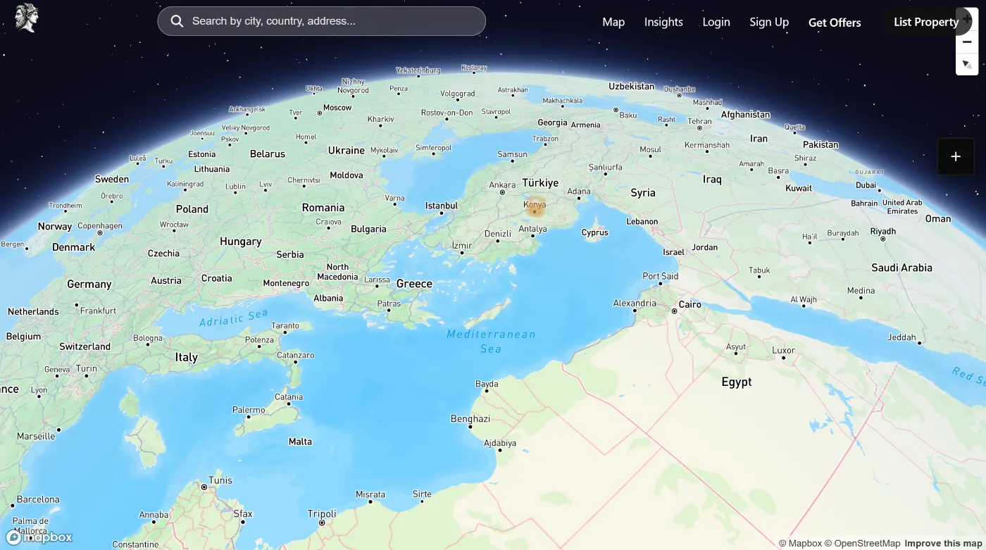Screen dimensions: 986x550
Task: Go to Login
Action: click(716, 22)
